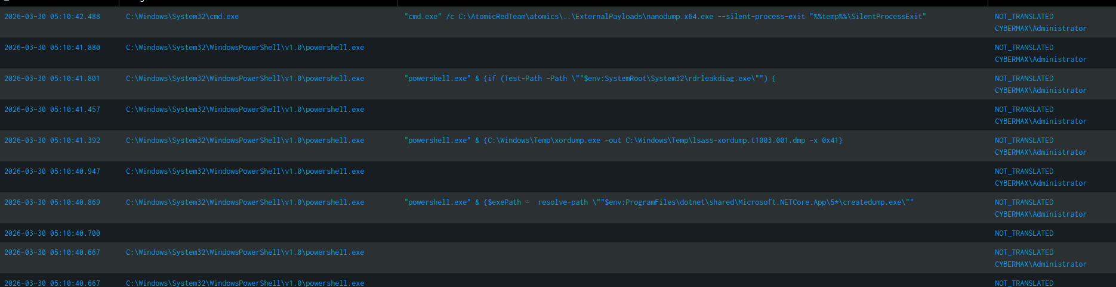Click CYBERMAX\Administrator in the nanodump row

click(1040, 29)
